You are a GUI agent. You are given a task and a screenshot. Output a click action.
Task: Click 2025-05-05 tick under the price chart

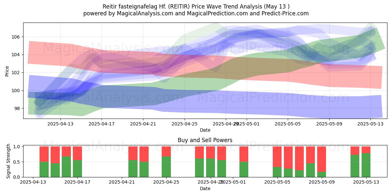tap(288, 124)
